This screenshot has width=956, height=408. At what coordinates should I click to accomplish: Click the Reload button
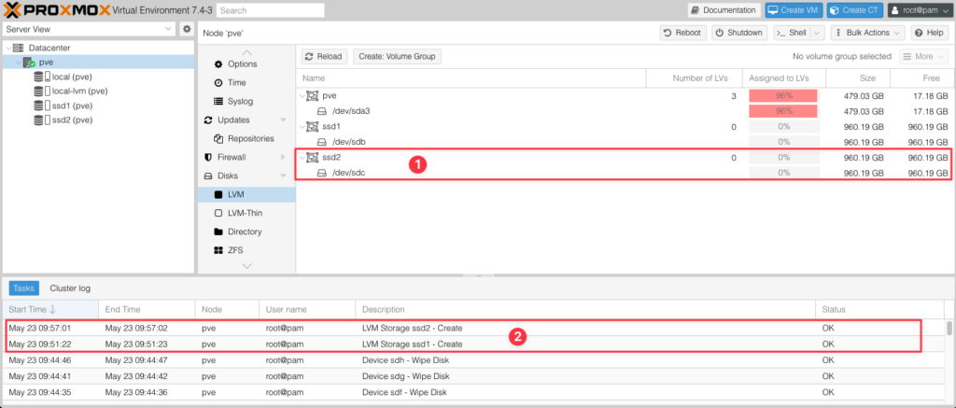point(324,57)
